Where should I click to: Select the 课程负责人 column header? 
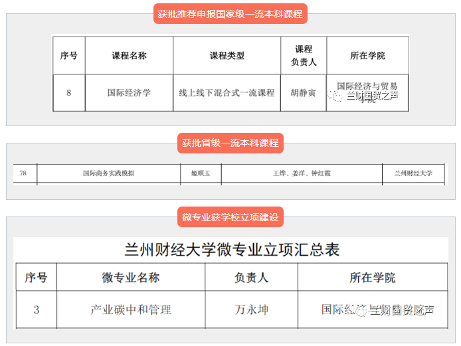point(304,56)
